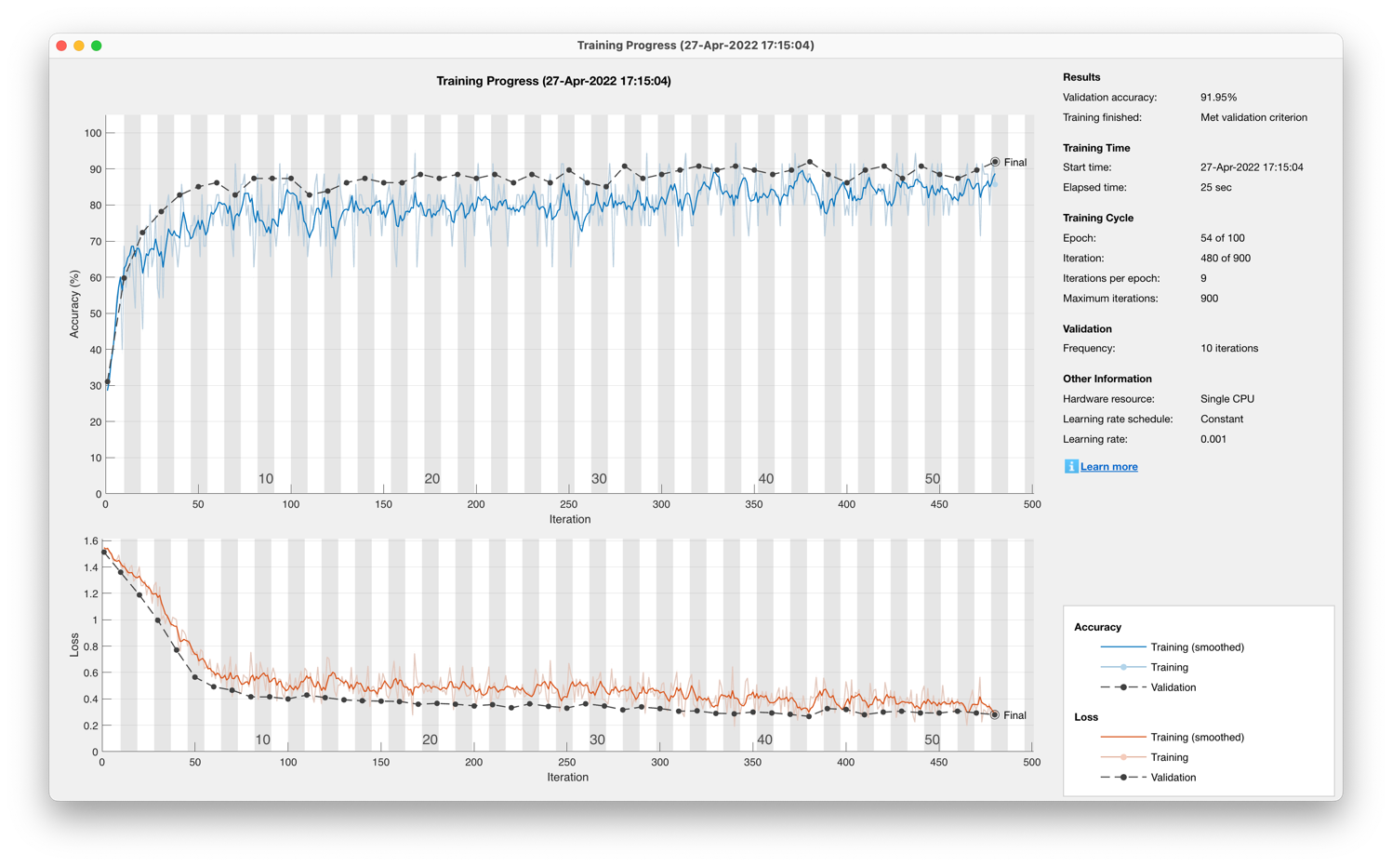Minimize the Training Progress window
Viewport: 1392px width, 866px height.
click(79, 46)
